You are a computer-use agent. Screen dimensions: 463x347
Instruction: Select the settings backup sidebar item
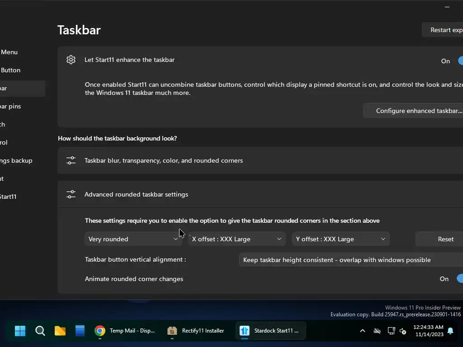coord(16,160)
